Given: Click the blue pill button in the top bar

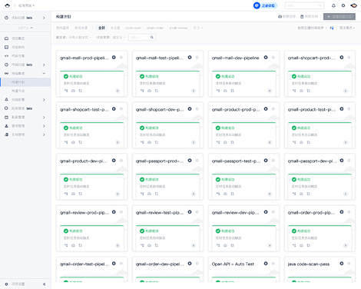Looking at the screenshot, I should [265, 5].
